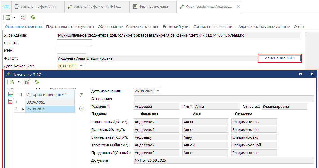319x168 pixels.
Task: Add a new row to История изменений
Action: tap(11, 95)
